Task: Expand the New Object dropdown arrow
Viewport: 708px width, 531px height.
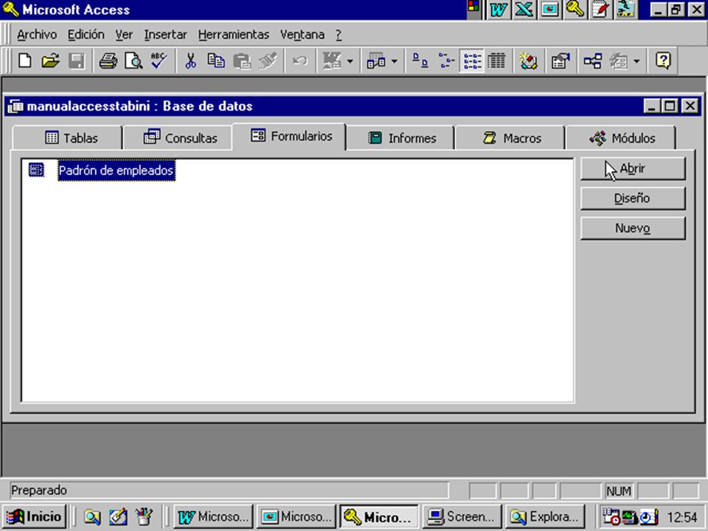Action: click(x=636, y=60)
